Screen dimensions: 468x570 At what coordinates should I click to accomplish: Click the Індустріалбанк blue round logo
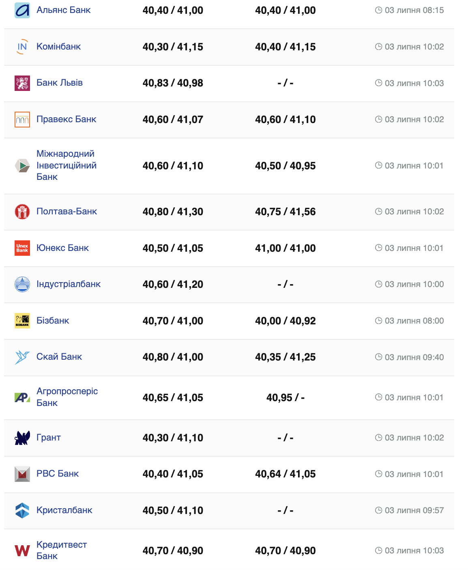(22, 284)
